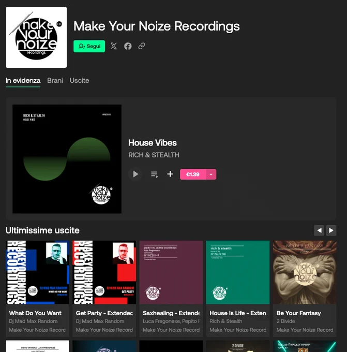Open the X (Twitter) social link
The width and height of the screenshot is (347, 352).
tap(113, 46)
